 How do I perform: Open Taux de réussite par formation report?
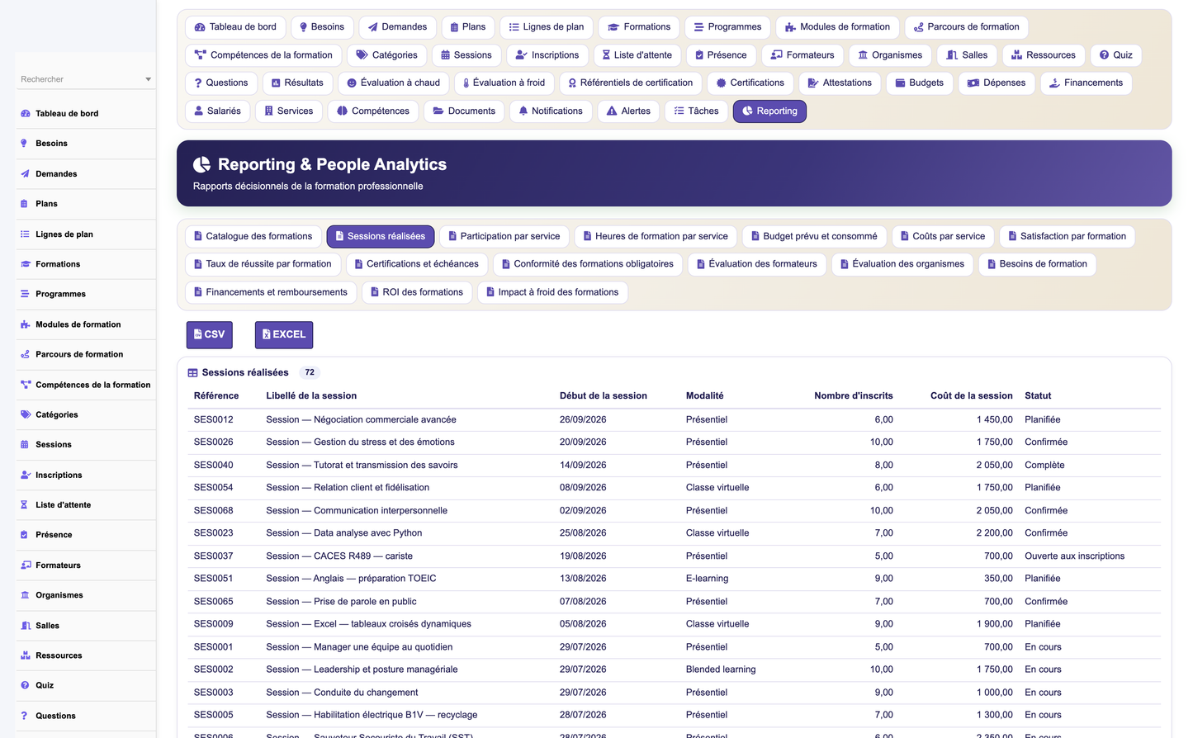pos(263,264)
